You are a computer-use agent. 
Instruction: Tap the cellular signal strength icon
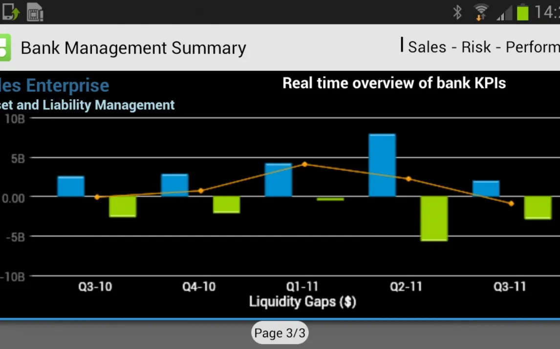pos(504,14)
